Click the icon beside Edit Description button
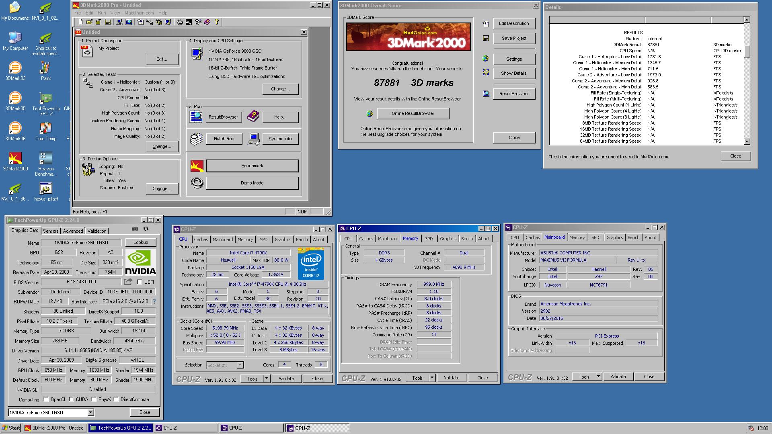Viewport: 772px width, 434px height. (486, 24)
